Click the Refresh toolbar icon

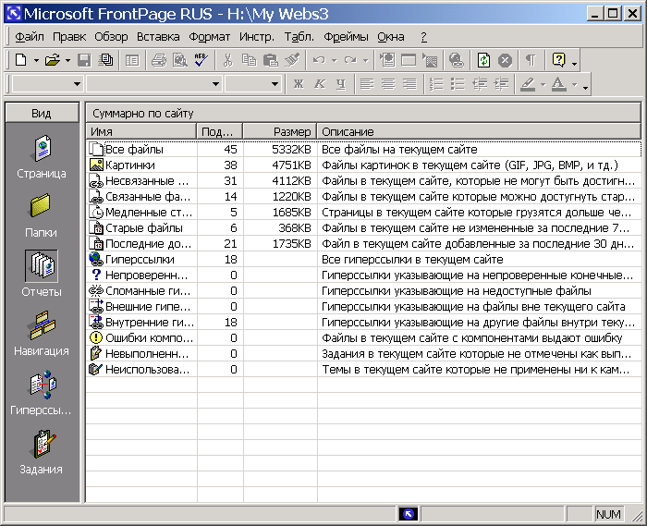click(483, 60)
